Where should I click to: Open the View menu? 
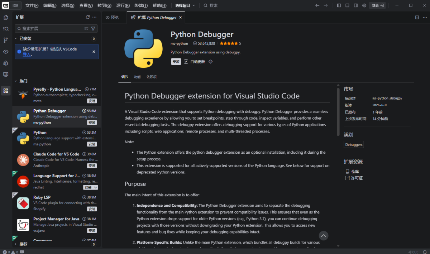[86, 5]
